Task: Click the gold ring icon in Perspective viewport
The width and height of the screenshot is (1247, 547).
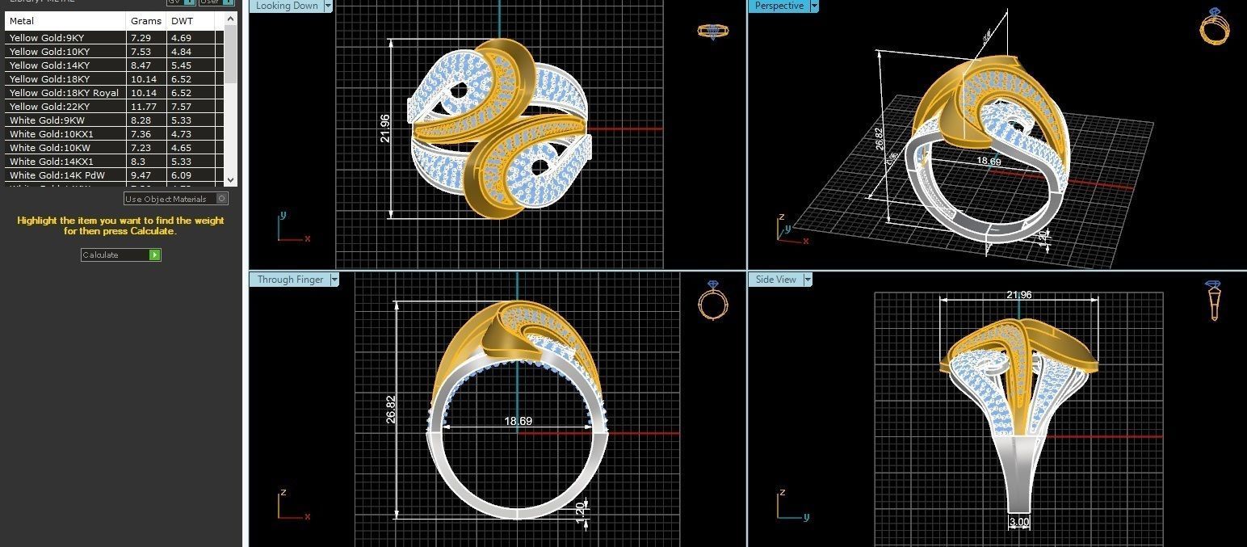Action: 1216,27
